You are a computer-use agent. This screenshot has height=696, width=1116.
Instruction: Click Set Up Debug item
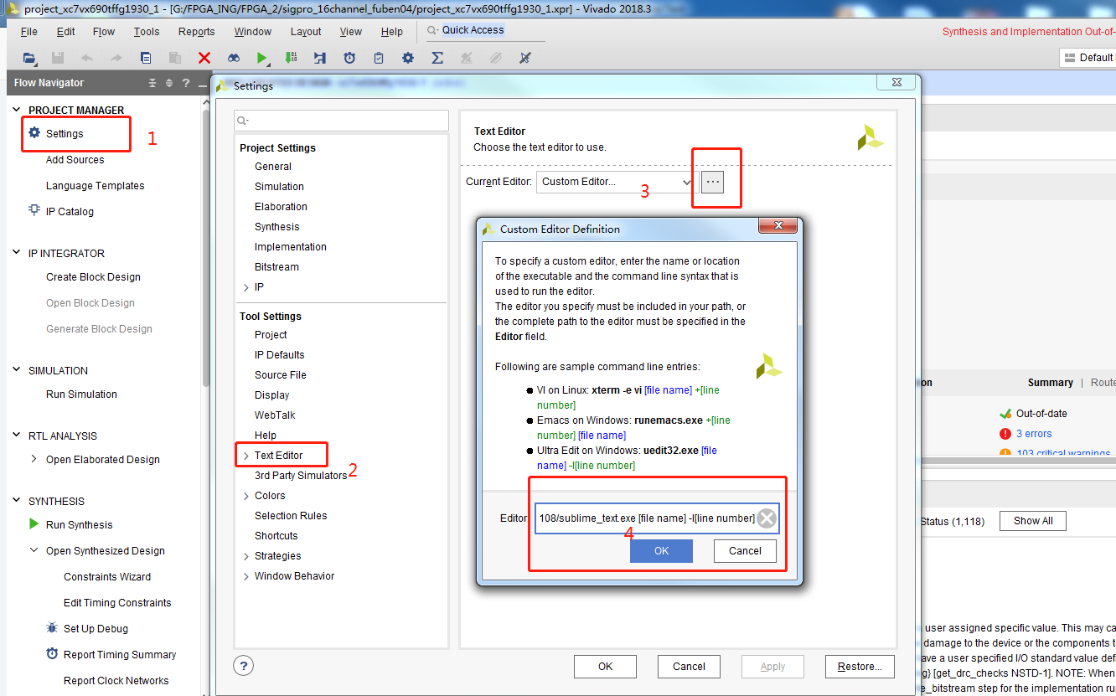[96, 628]
